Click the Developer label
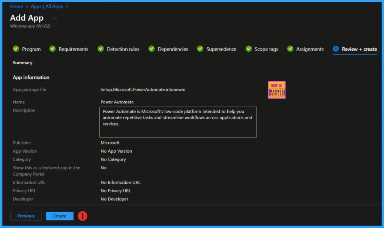The width and height of the screenshot is (384, 228). click(x=23, y=199)
